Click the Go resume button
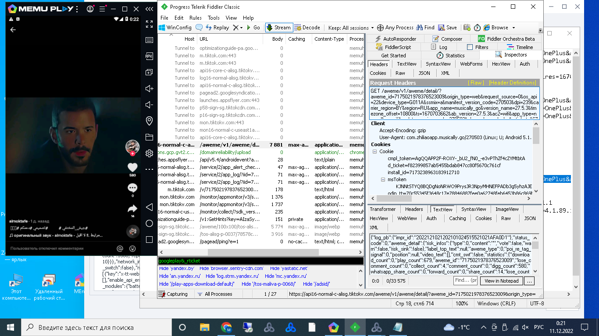 [x=253, y=28]
